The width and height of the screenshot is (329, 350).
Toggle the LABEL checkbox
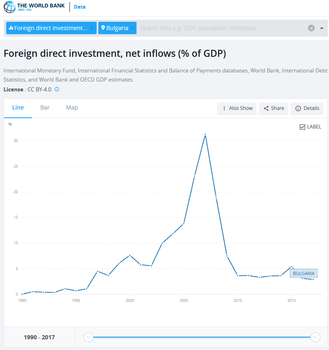click(303, 127)
